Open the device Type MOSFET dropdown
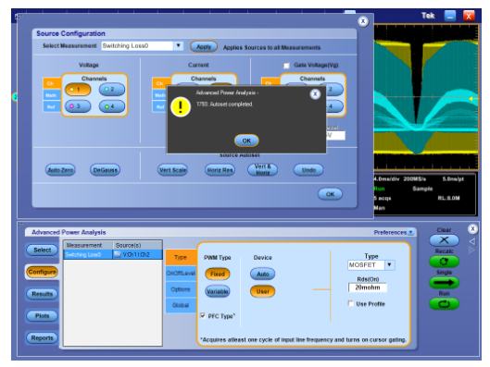Image resolution: width=490 pixels, height=367 pixels. [x=389, y=265]
